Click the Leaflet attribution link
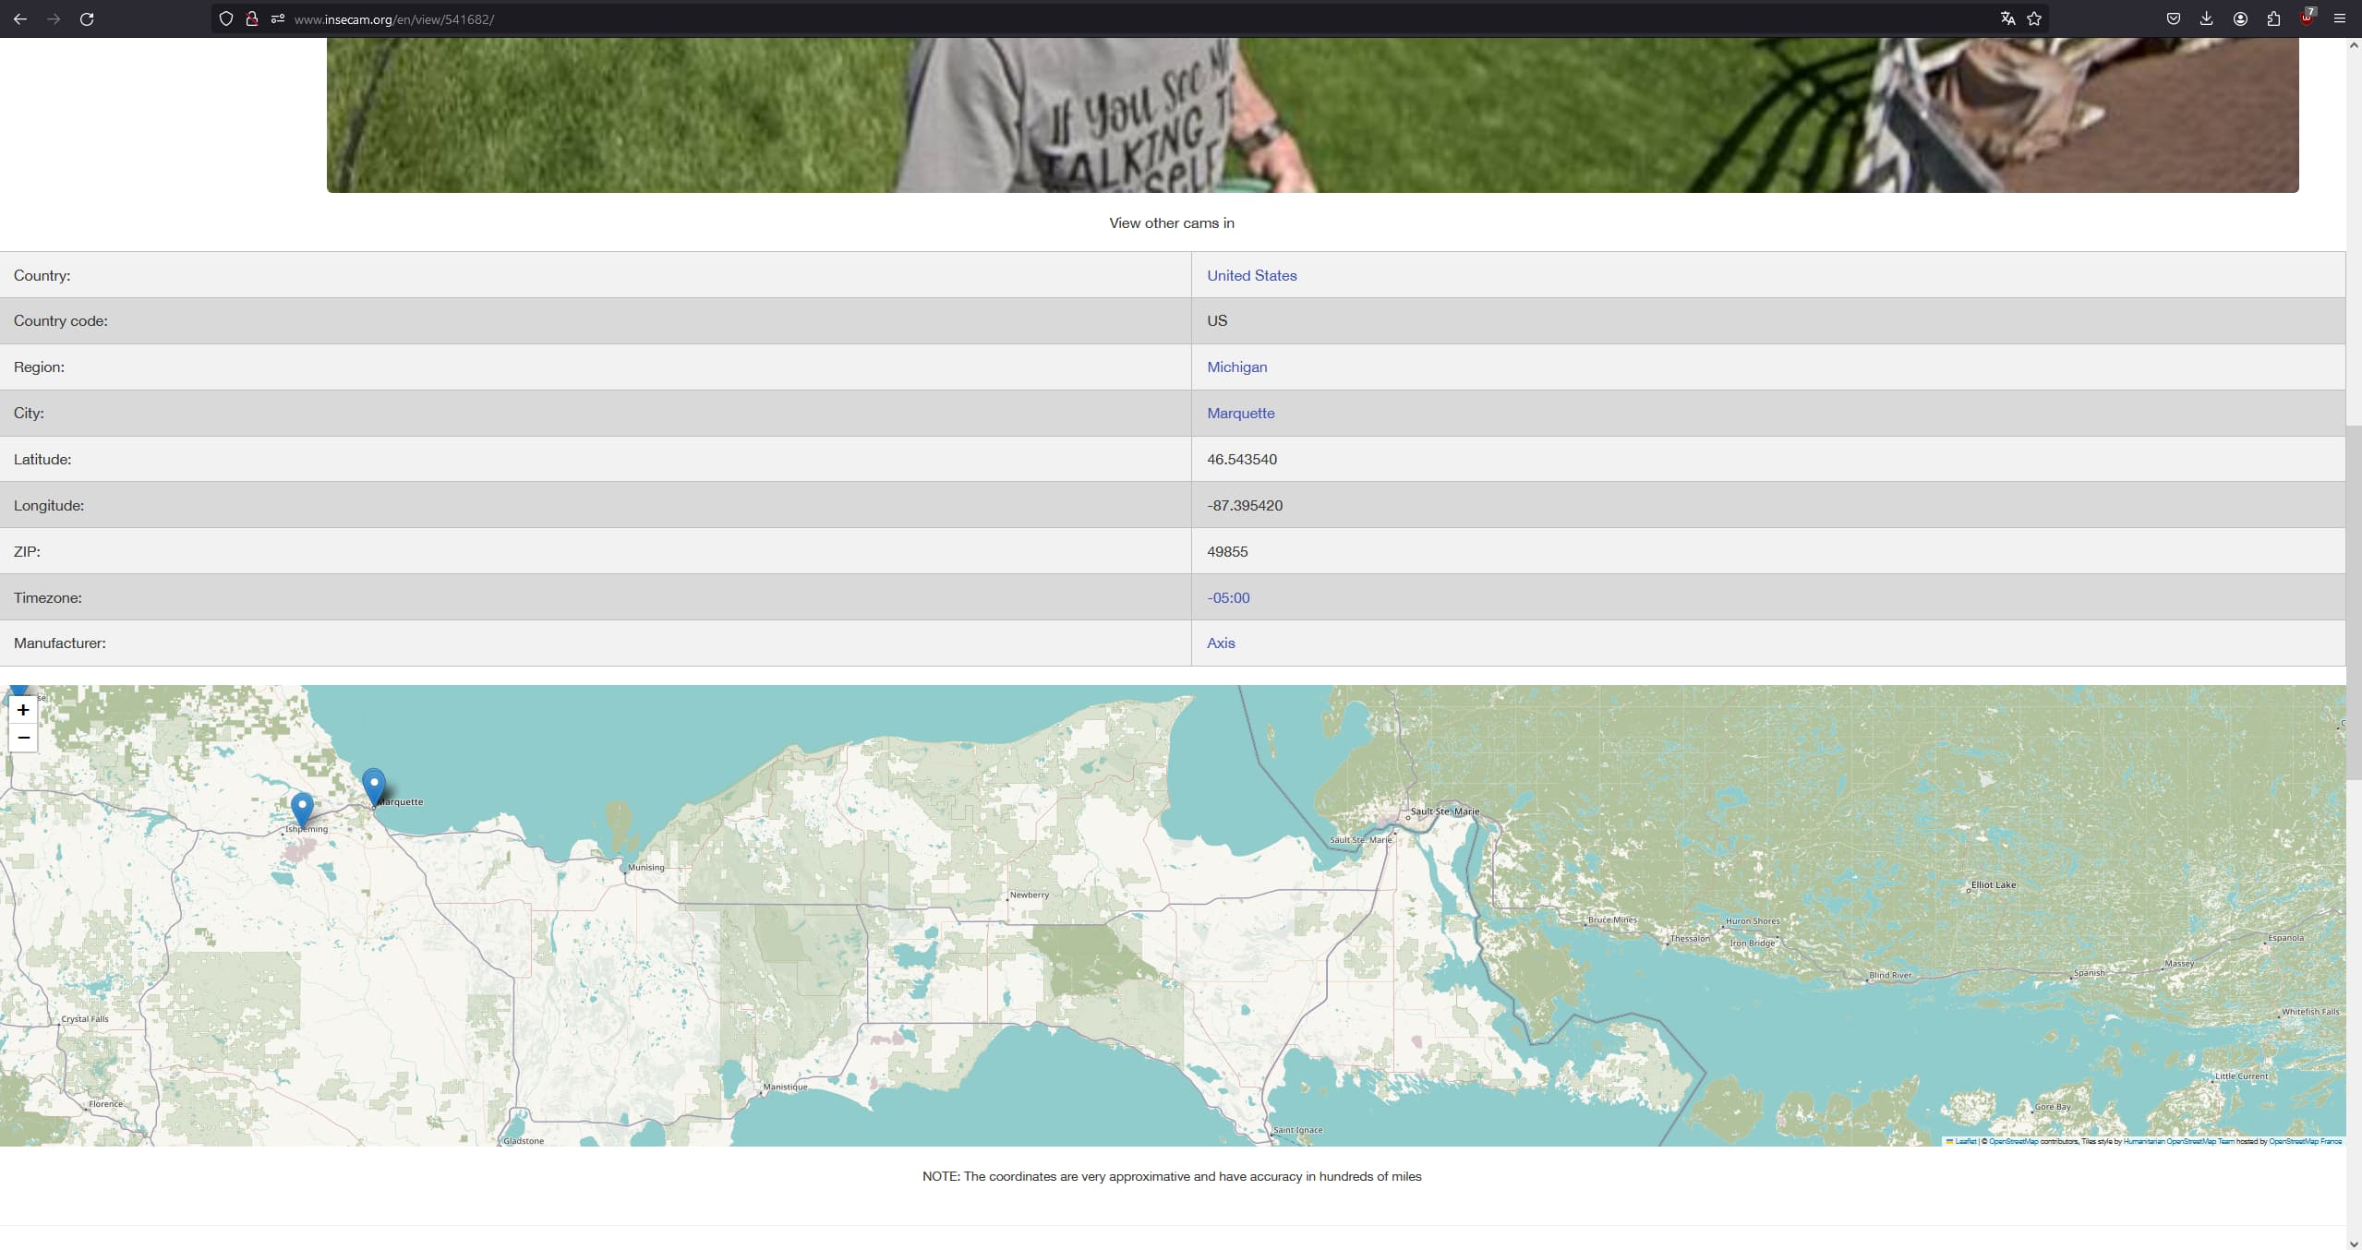Image resolution: width=2362 pixels, height=1250 pixels. (x=1965, y=1141)
